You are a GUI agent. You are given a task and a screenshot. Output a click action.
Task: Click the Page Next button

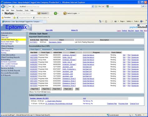57,89
